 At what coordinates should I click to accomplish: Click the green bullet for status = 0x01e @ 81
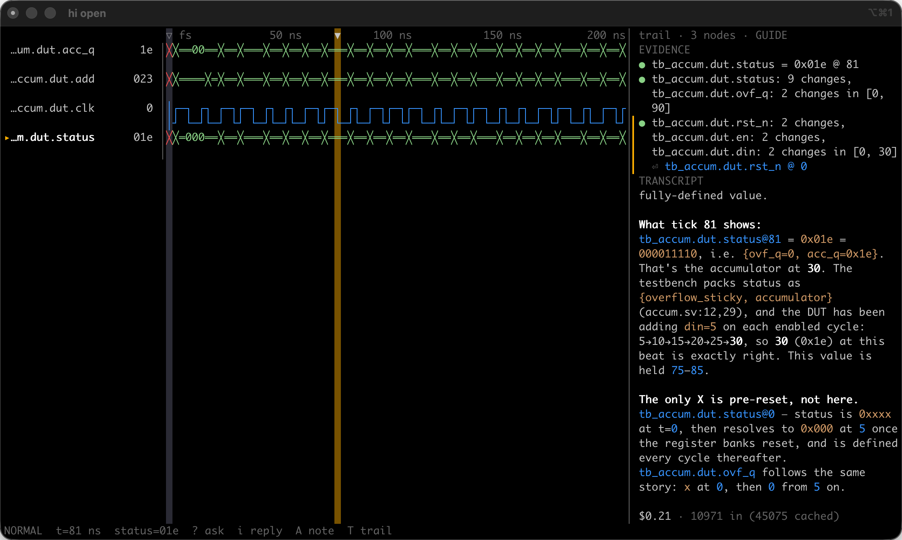click(x=642, y=65)
